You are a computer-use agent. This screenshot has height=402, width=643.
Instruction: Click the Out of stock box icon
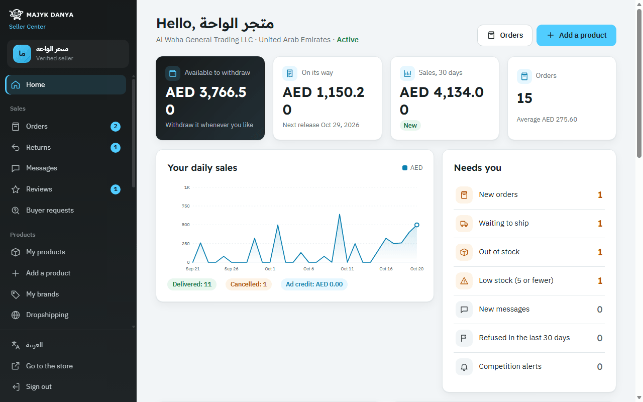click(x=464, y=252)
